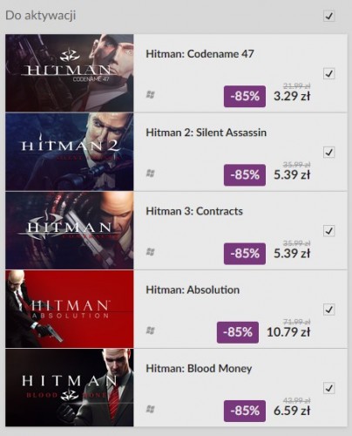Click Windows icon under Hitman: Blood Money
Screen dimensions: 352x436
(150, 409)
